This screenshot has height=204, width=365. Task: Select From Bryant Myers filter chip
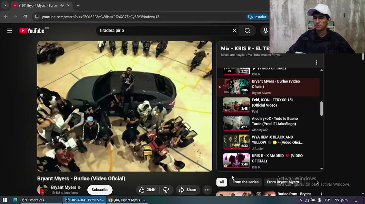[283, 182]
